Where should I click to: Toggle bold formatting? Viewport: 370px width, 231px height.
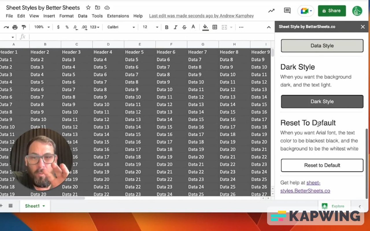166,27
